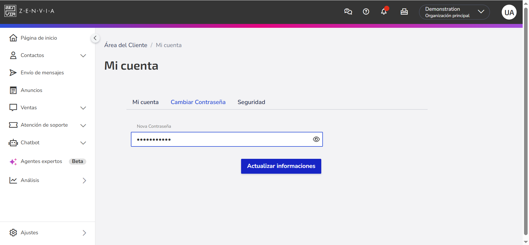Click the Ventas menu label
Viewport: 529px width, 245px height.
pyautogui.click(x=29, y=108)
